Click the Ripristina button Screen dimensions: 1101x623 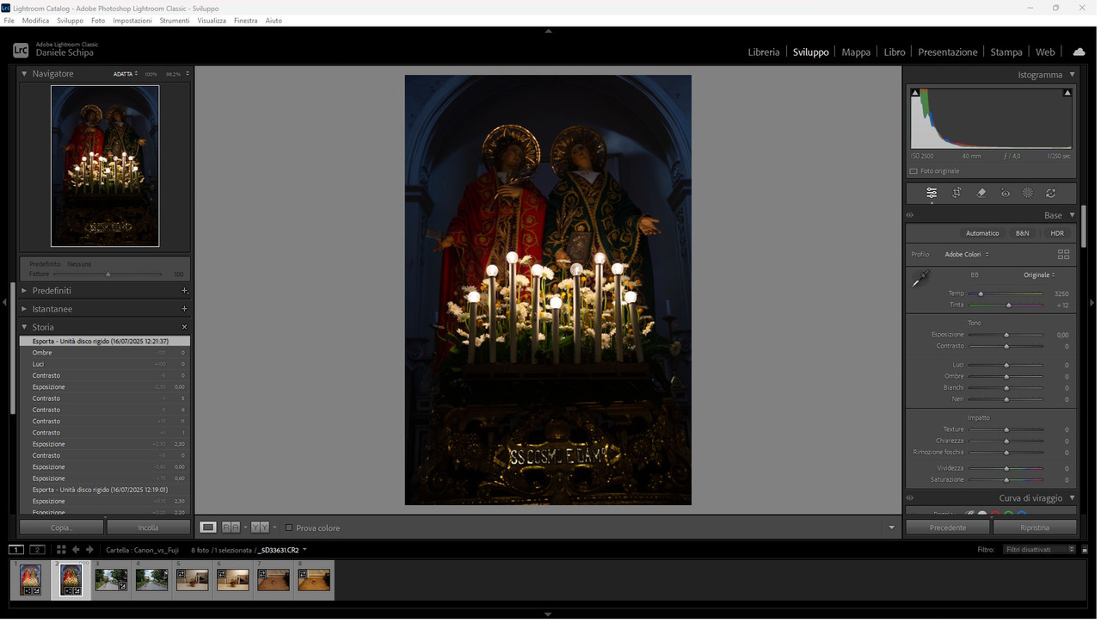1035,527
